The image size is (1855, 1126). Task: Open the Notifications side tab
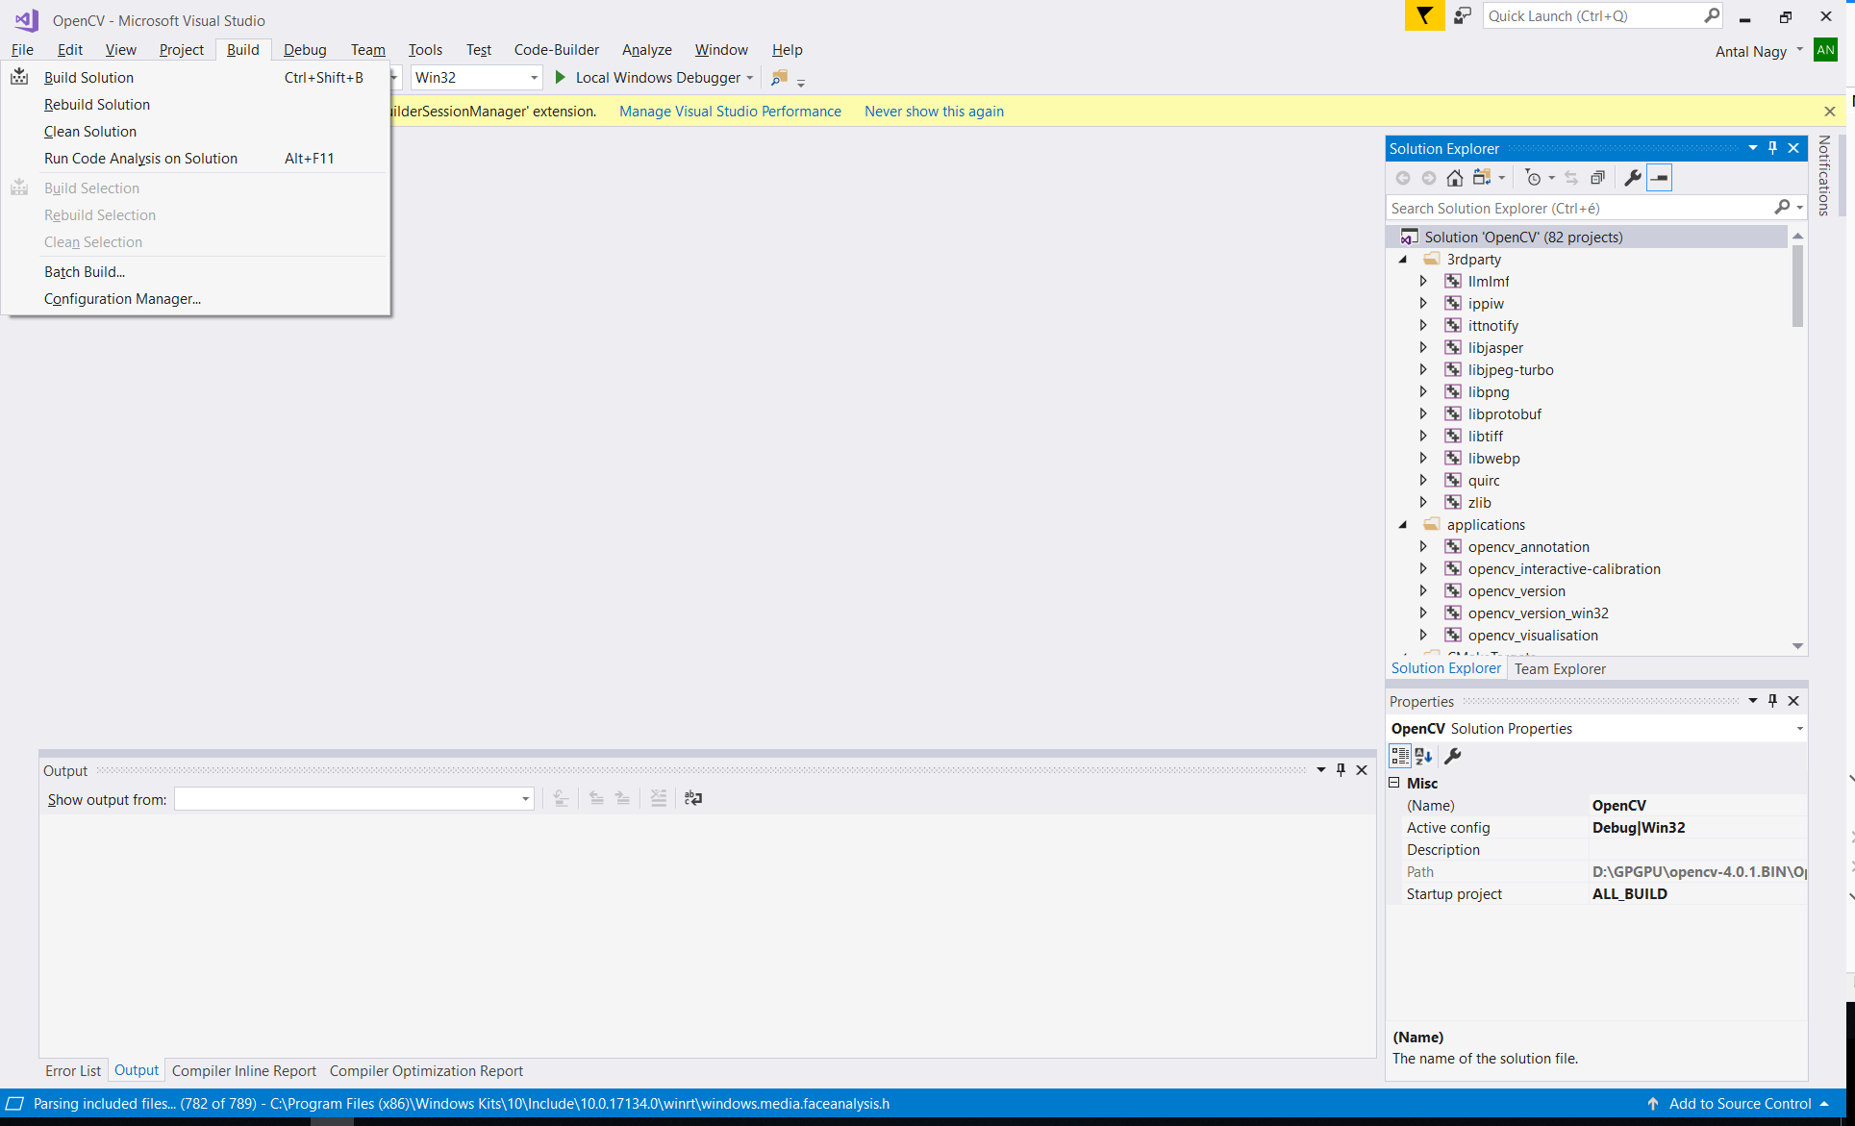click(x=1824, y=175)
